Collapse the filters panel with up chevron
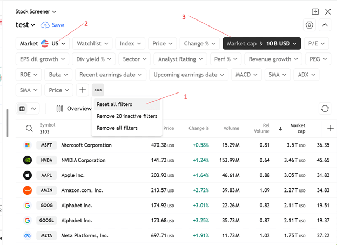This screenshot has width=337, height=245. [325, 25]
